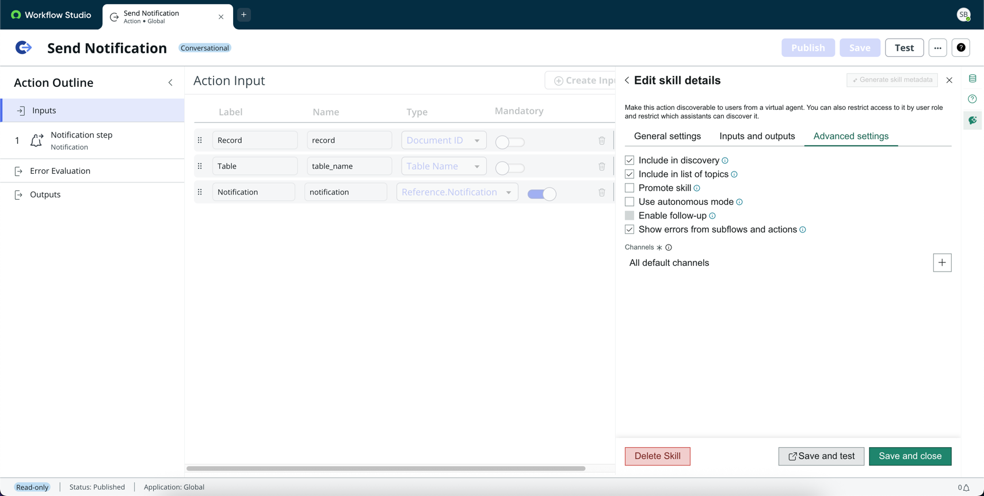The height and width of the screenshot is (496, 984).
Task: Click the drag handle for the Notification row
Action: [200, 192]
